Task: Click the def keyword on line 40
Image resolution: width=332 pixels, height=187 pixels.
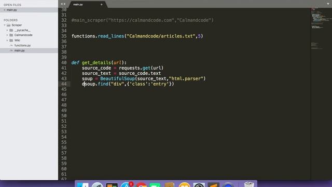Action: tap(75, 63)
